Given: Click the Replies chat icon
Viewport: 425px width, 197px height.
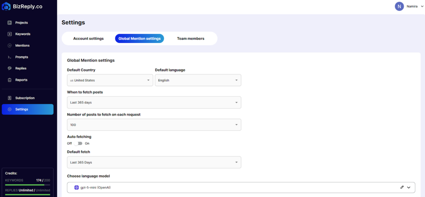Looking at the screenshot, I should tap(10, 68).
